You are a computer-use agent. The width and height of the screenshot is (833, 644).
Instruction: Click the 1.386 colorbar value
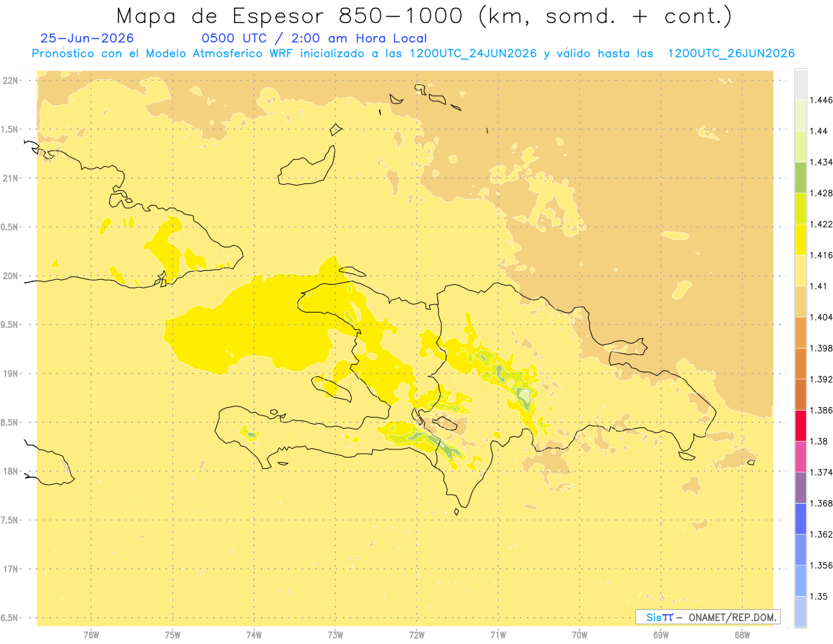821,411
